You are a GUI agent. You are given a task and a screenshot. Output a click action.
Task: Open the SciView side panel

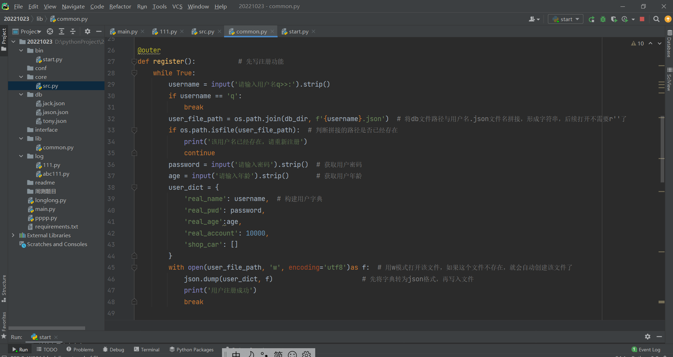[x=669, y=79]
